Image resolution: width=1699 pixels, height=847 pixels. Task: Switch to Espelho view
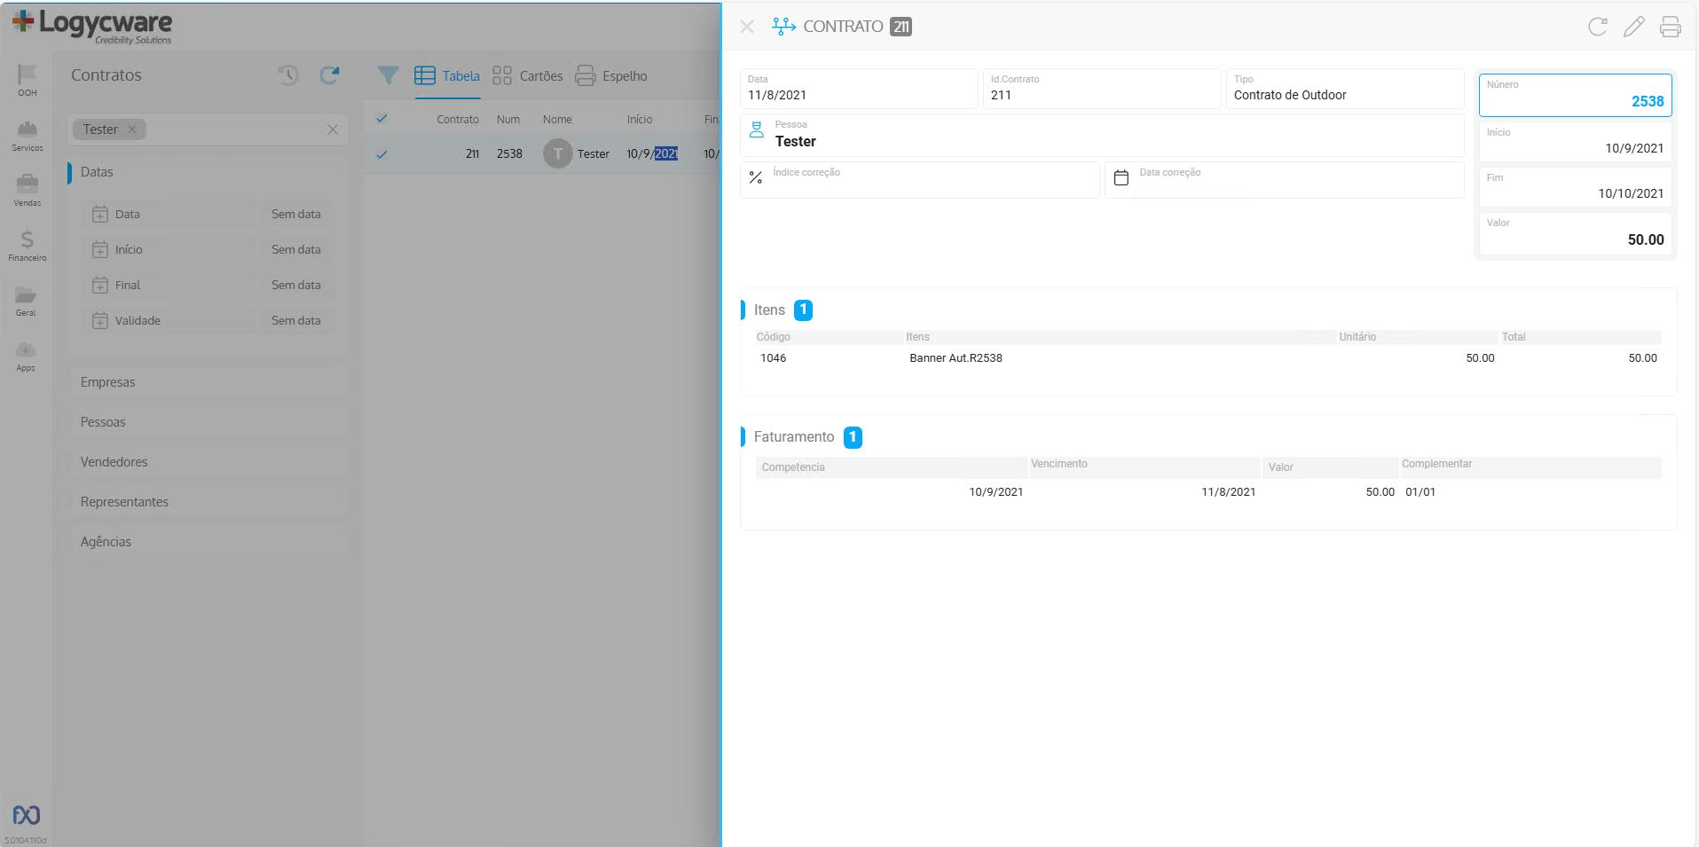pyautogui.click(x=611, y=76)
